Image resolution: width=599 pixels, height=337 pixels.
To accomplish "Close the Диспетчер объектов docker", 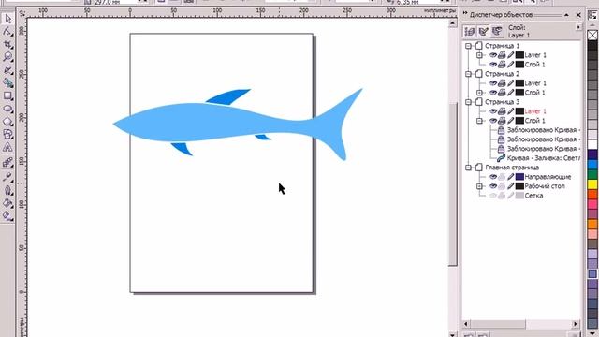I will pyautogui.click(x=578, y=15).
